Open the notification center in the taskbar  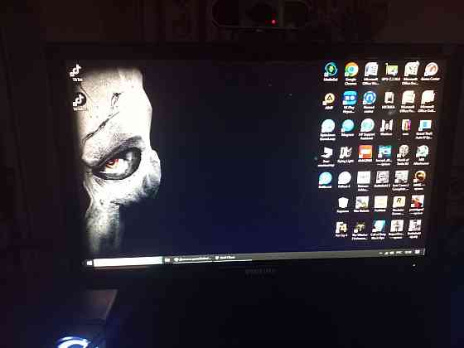tap(418, 252)
